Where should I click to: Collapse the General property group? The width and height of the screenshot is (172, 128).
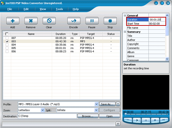click(125, 15)
